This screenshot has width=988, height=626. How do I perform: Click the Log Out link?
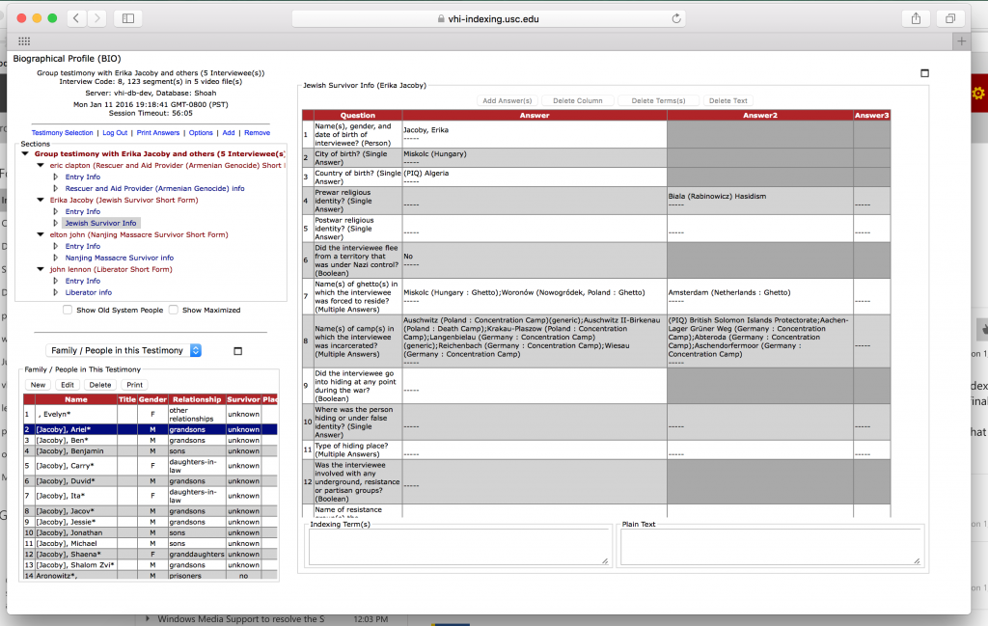point(115,133)
